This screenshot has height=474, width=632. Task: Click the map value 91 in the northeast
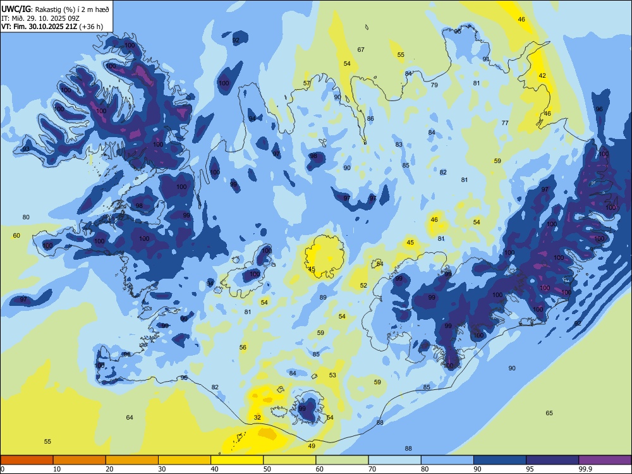point(486,59)
